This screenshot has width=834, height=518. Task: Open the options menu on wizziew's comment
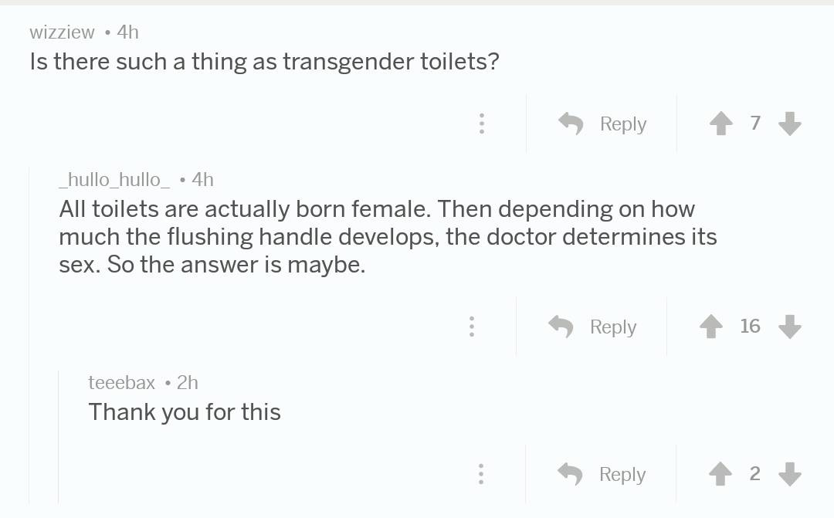pos(482,124)
